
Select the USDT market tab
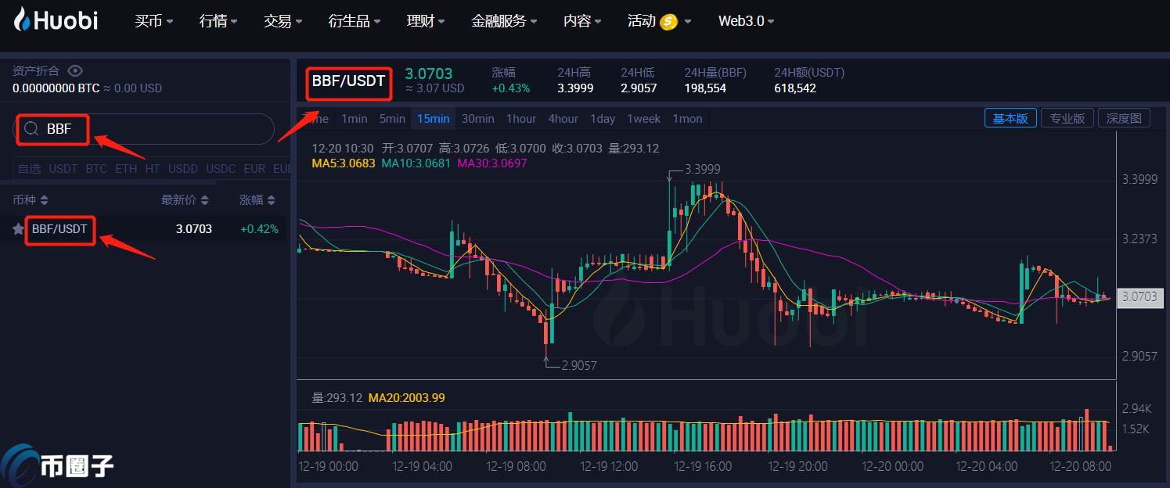[x=63, y=168]
